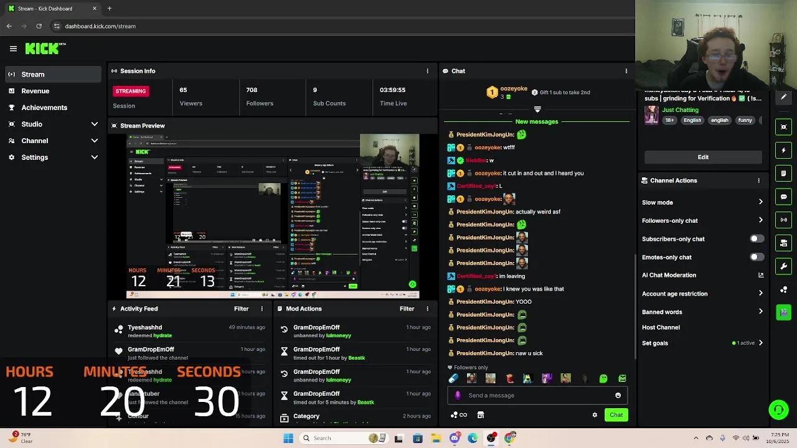
Task: Open AI Chat Moderation external link icon
Action: click(761, 275)
